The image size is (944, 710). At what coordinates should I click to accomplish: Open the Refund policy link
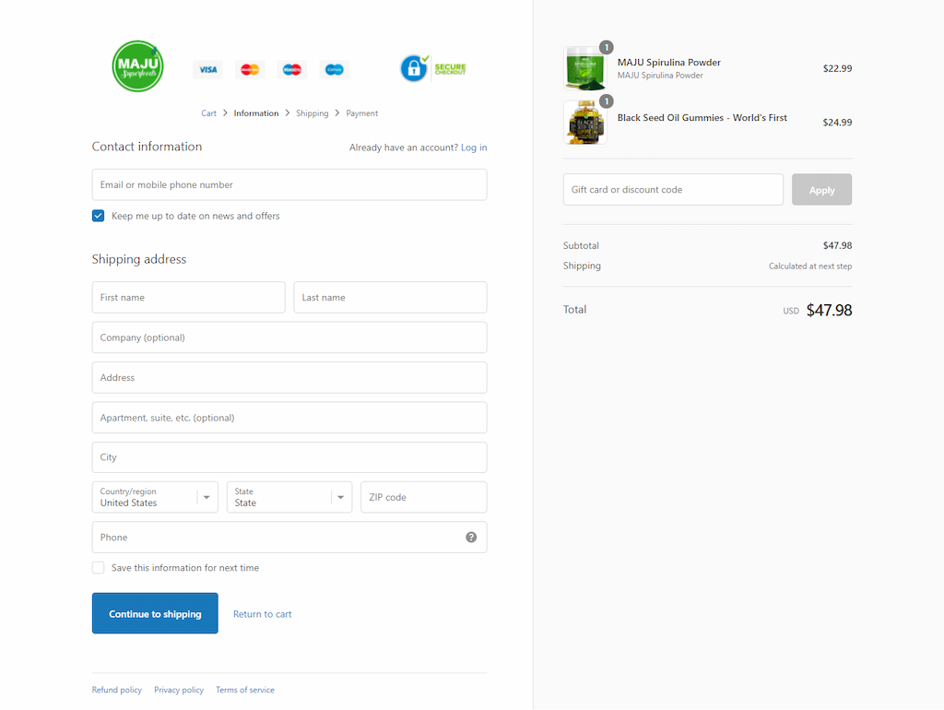(117, 690)
